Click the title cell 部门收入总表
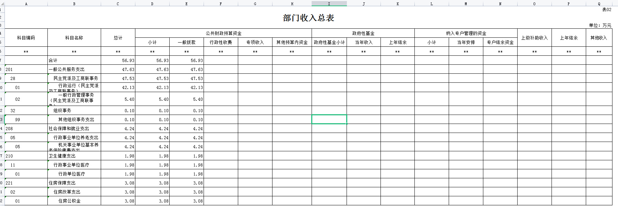The height and width of the screenshot is (206, 618). 308,18
